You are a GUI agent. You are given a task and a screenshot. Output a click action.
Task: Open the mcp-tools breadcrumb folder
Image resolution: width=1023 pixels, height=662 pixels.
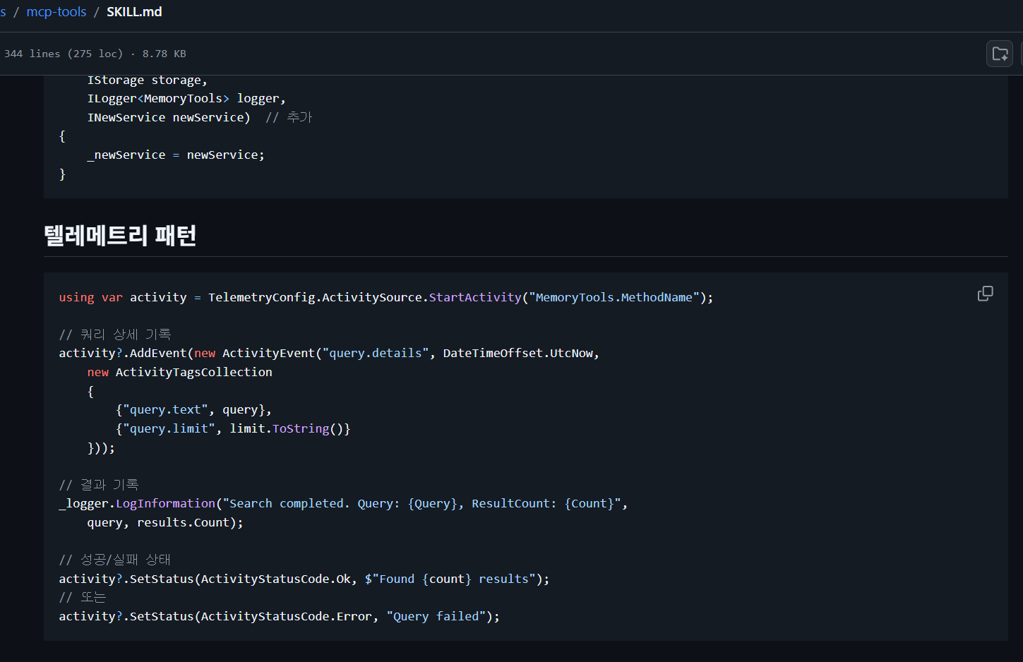coord(56,12)
